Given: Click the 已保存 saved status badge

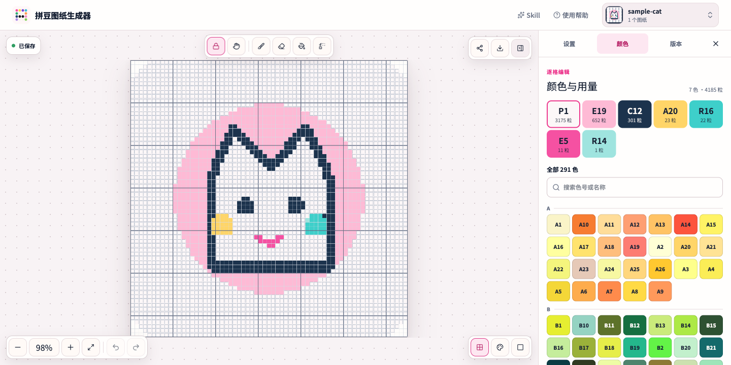Looking at the screenshot, I should tap(23, 46).
